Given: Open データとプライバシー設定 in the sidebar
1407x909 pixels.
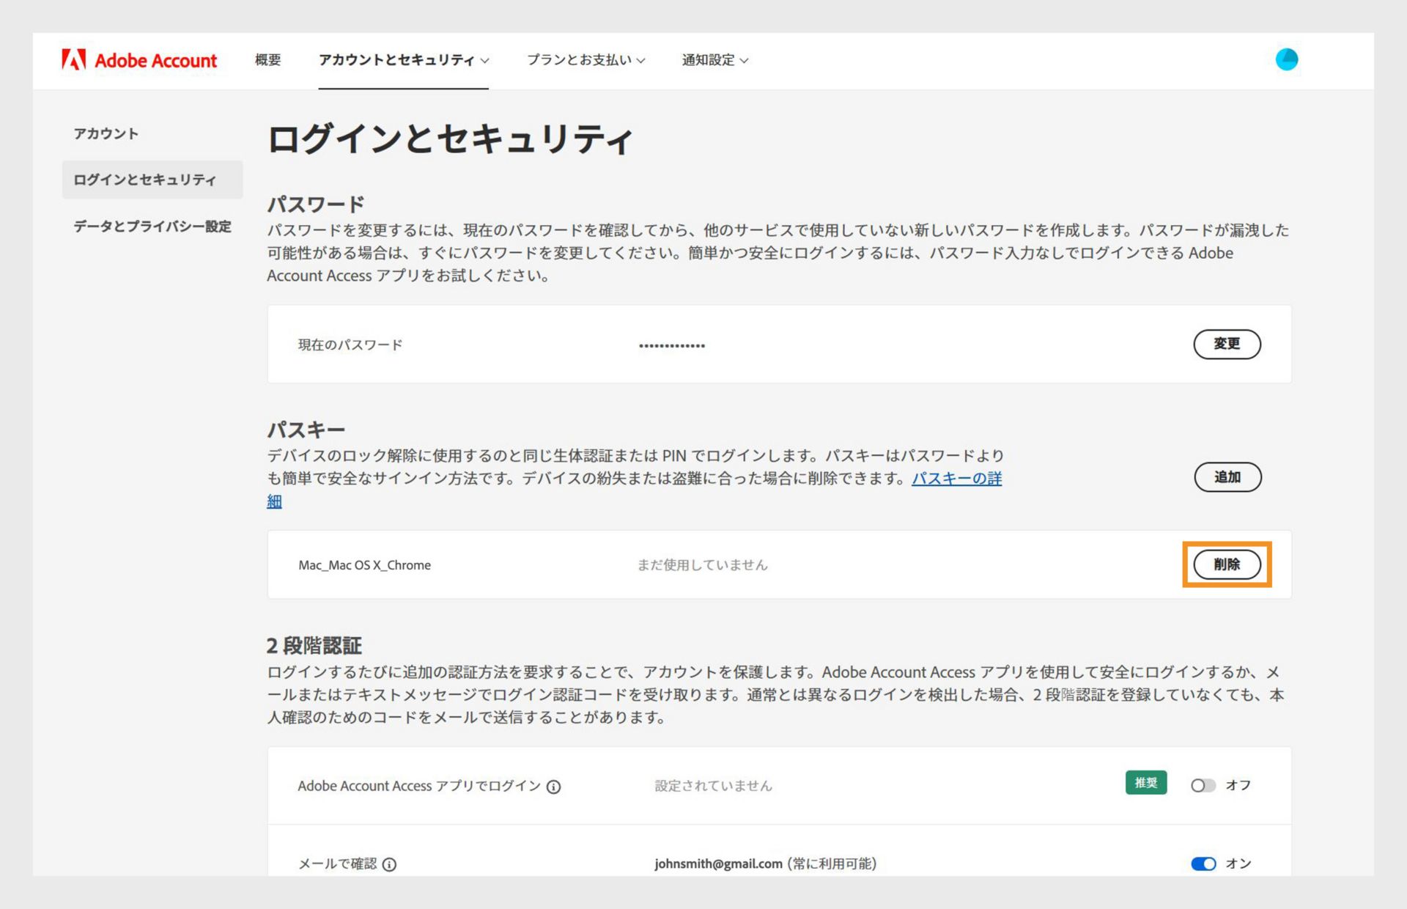Looking at the screenshot, I should tap(152, 227).
